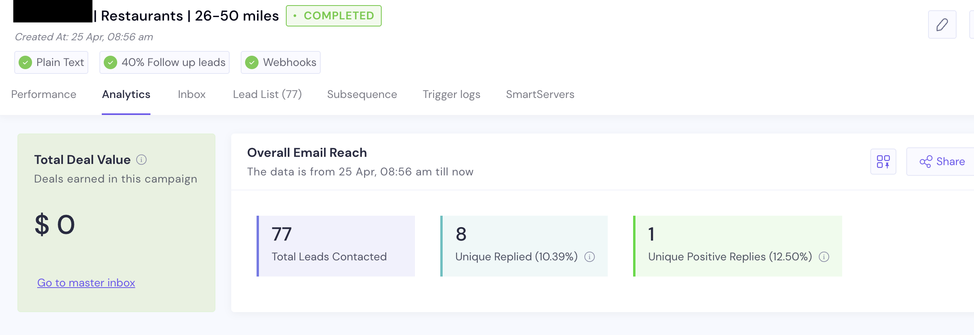The image size is (974, 335).
Task: Click the pin widgets grid icon
Action: 883,162
